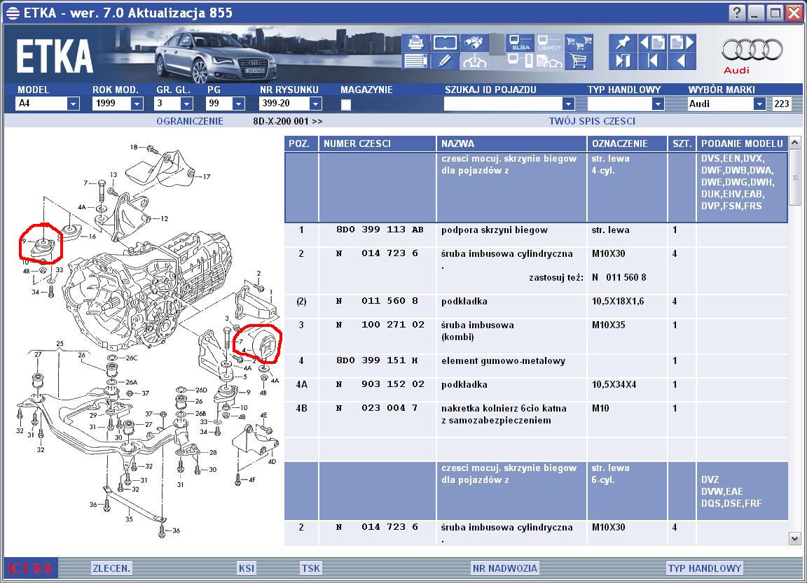Launch the ELSA link icon

520,43
